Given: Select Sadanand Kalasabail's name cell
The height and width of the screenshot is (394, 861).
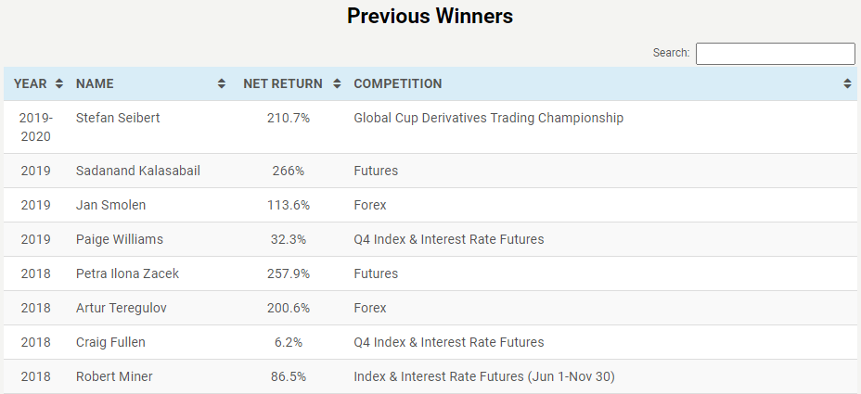Looking at the screenshot, I should 138,171.
